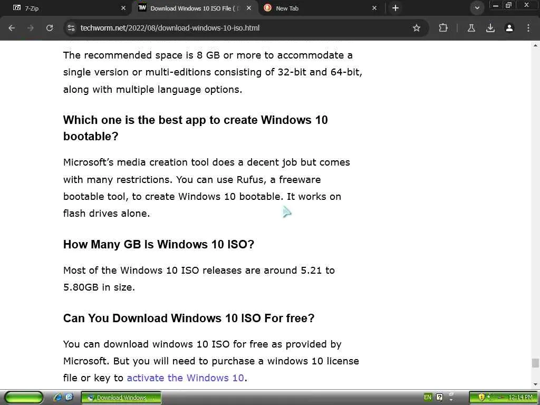Click the text 'flash drives alone.'
Screen dimensions: 540x405
(x=107, y=214)
